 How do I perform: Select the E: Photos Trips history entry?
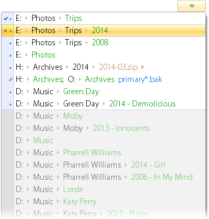click(x=109, y=18)
